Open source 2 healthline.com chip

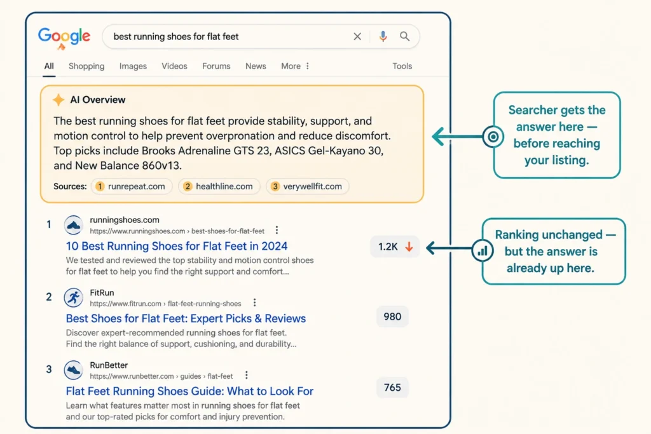(219, 186)
